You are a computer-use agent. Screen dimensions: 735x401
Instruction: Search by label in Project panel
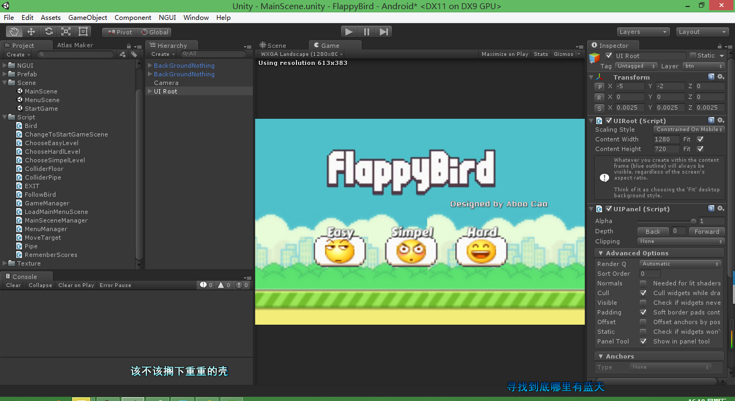click(134, 54)
